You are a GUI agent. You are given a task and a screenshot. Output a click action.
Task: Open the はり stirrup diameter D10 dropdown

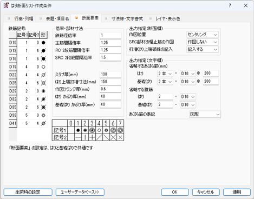pyautogui.click(x=188, y=74)
